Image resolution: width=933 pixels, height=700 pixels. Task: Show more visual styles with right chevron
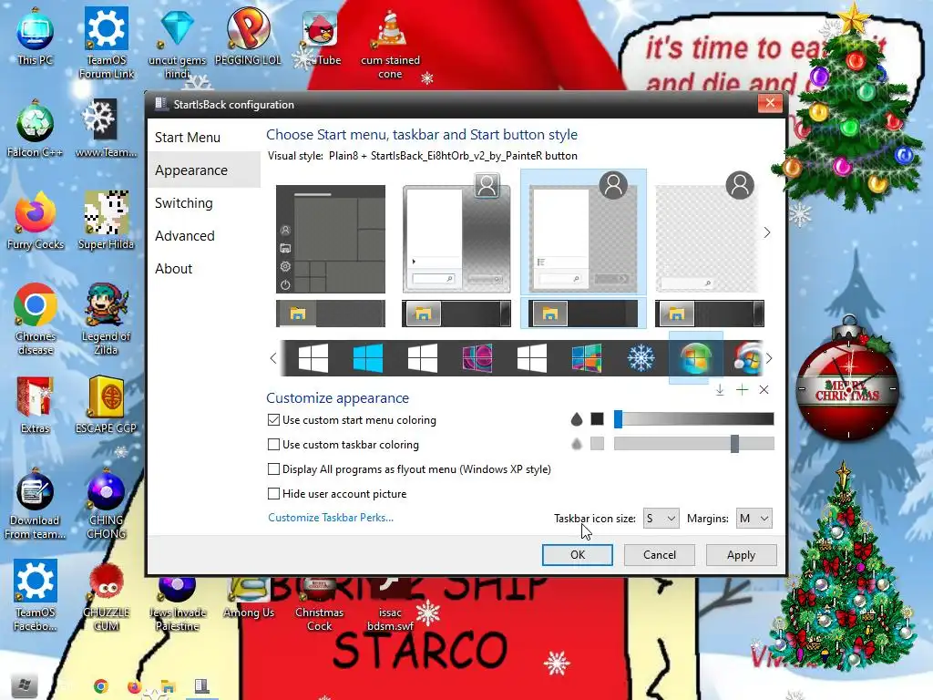[x=767, y=232]
